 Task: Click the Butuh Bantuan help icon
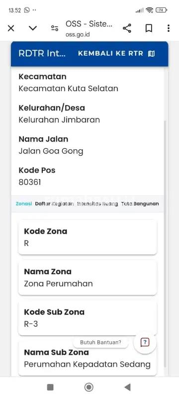click(145, 342)
